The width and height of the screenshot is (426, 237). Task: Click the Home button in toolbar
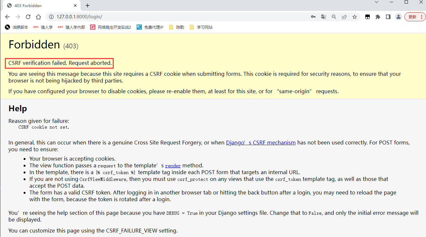tap(38, 17)
